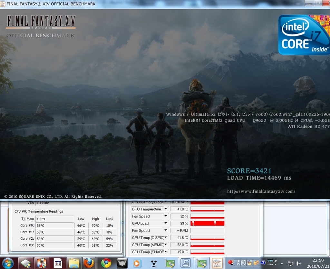Screen dimensions: 330x269
Task: Click the Core #3 temperature field 50°C
Action: point(54,245)
